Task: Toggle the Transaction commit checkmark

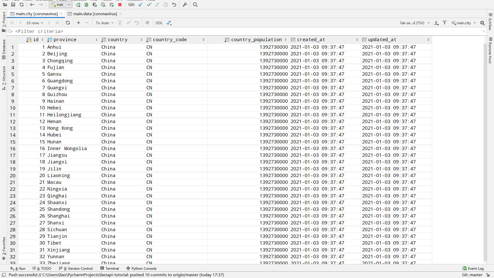Action: [128, 23]
